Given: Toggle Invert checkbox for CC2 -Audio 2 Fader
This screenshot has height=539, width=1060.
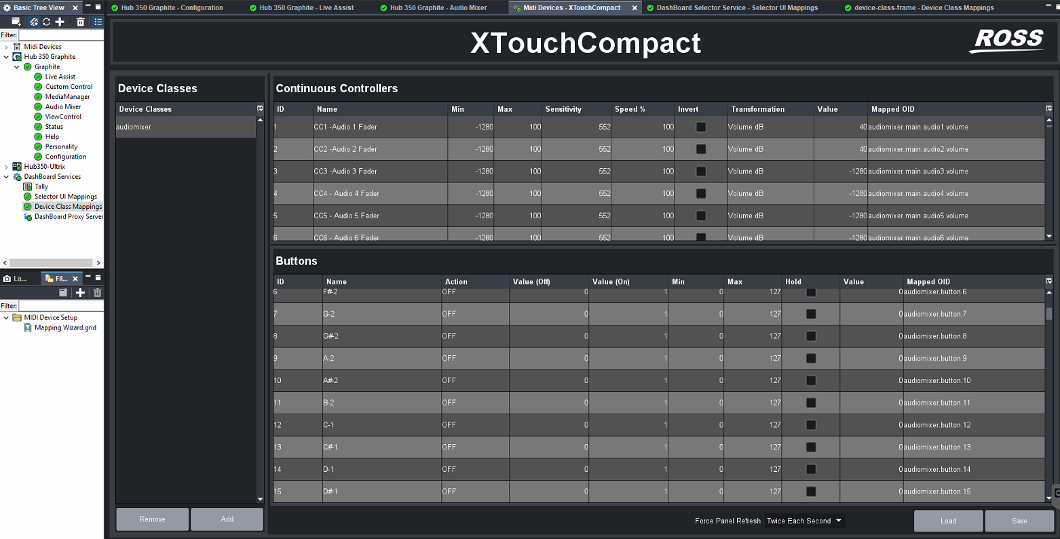Looking at the screenshot, I should point(701,149).
